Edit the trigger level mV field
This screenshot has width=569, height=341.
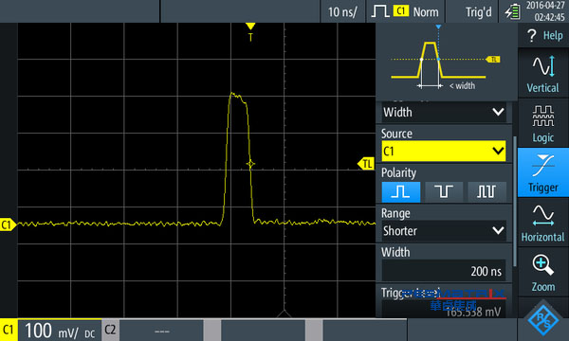(444, 309)
